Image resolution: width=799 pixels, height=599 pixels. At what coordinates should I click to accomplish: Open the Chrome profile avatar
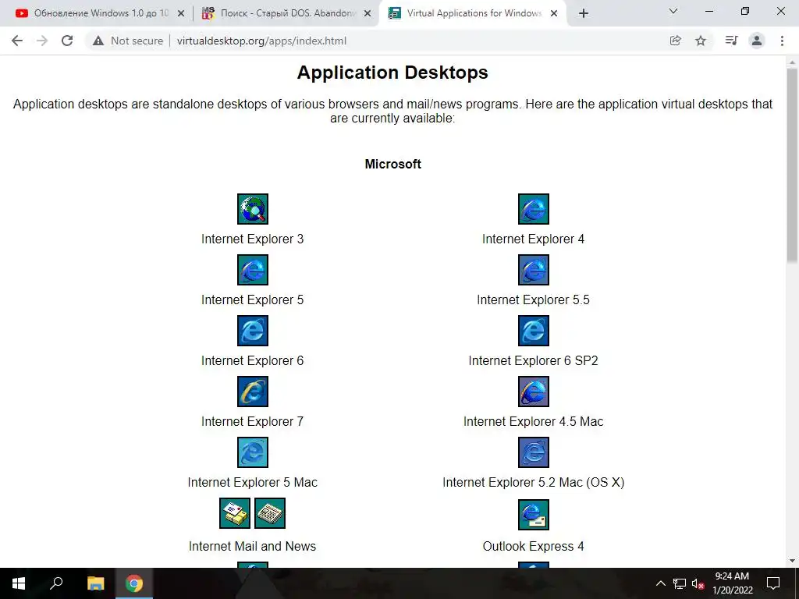[757, 41]
